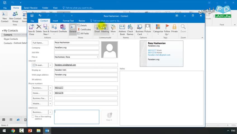
Task: Switch to Calendar view in navigation bar
Action: 11,120
